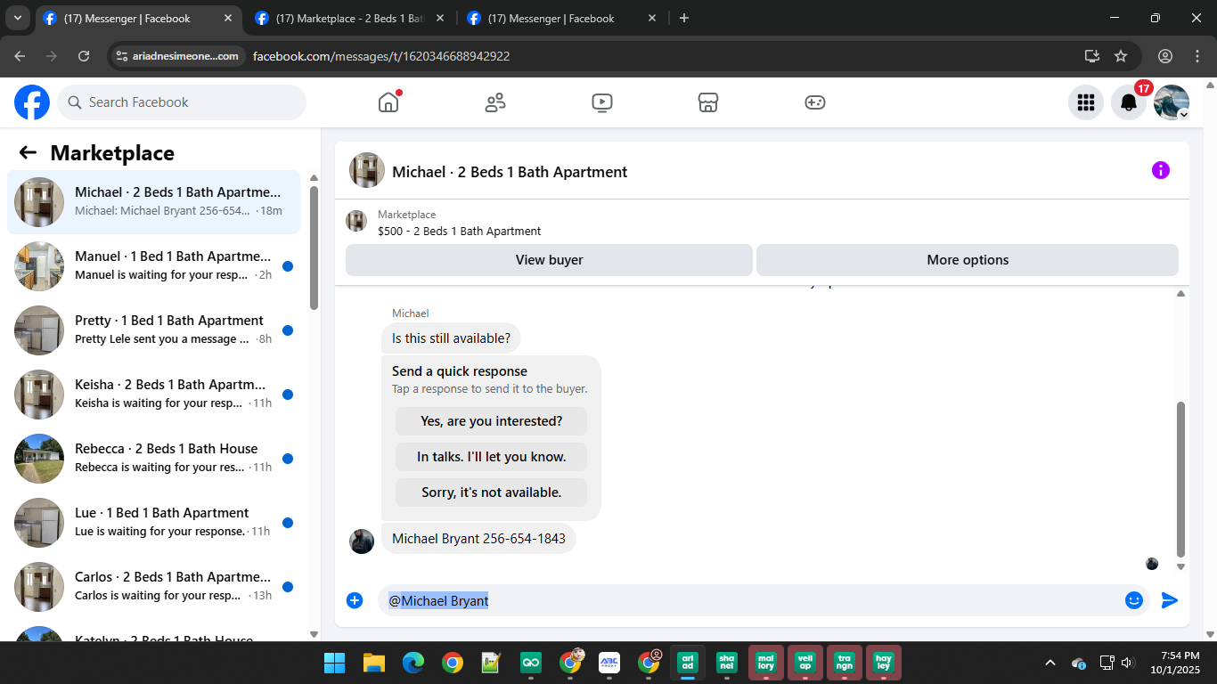Click Michael's avatar in chat header
The height and width of the screenshot is (684, 1217).
367,170
